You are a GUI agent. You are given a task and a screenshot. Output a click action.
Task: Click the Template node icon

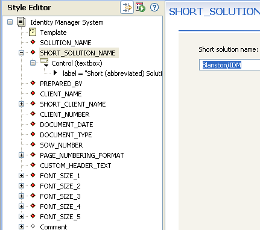[33, 32]
